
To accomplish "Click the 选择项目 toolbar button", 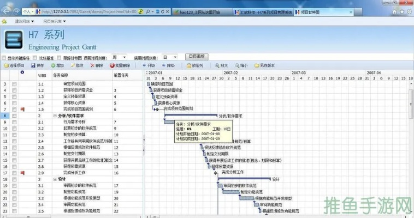I will point(13,65).
